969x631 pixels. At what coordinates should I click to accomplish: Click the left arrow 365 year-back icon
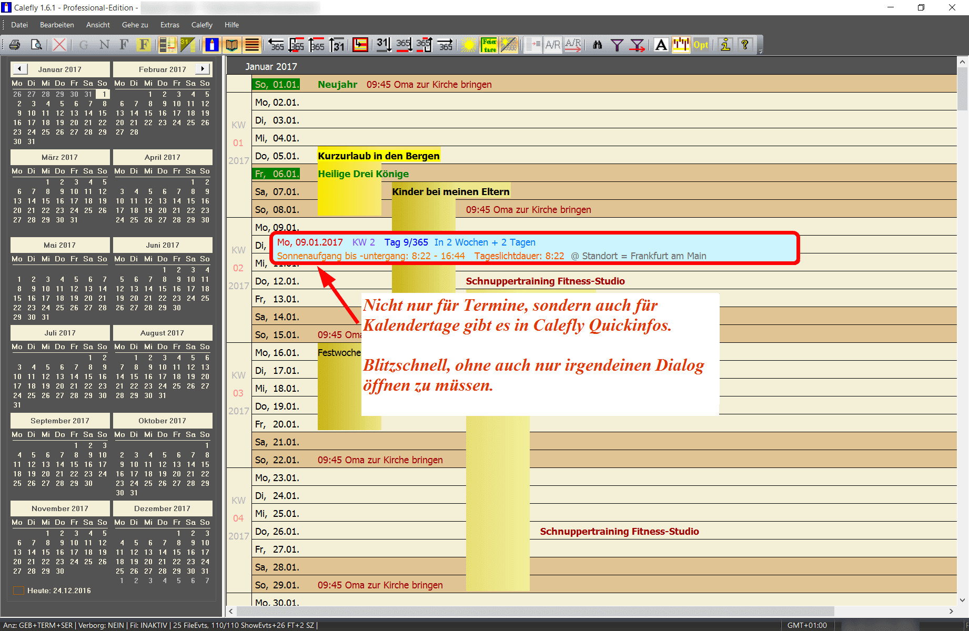276,45
